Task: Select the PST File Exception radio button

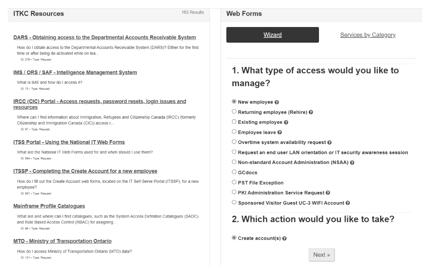Action: point(234,182)
